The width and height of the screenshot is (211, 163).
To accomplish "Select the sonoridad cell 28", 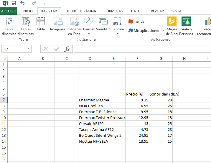I will 161,129.
